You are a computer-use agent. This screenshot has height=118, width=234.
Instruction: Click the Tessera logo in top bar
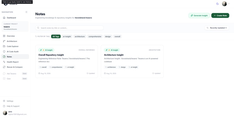pos(6,4)
